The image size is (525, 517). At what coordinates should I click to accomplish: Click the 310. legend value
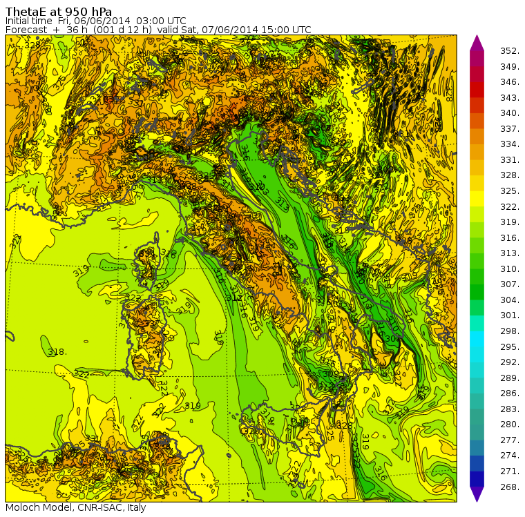tap(510, 269)
